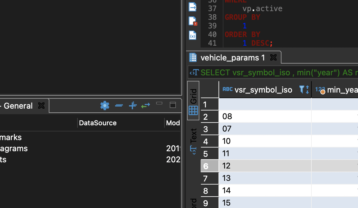Select the grid presentation icon below Grid label

pos(193,110)
